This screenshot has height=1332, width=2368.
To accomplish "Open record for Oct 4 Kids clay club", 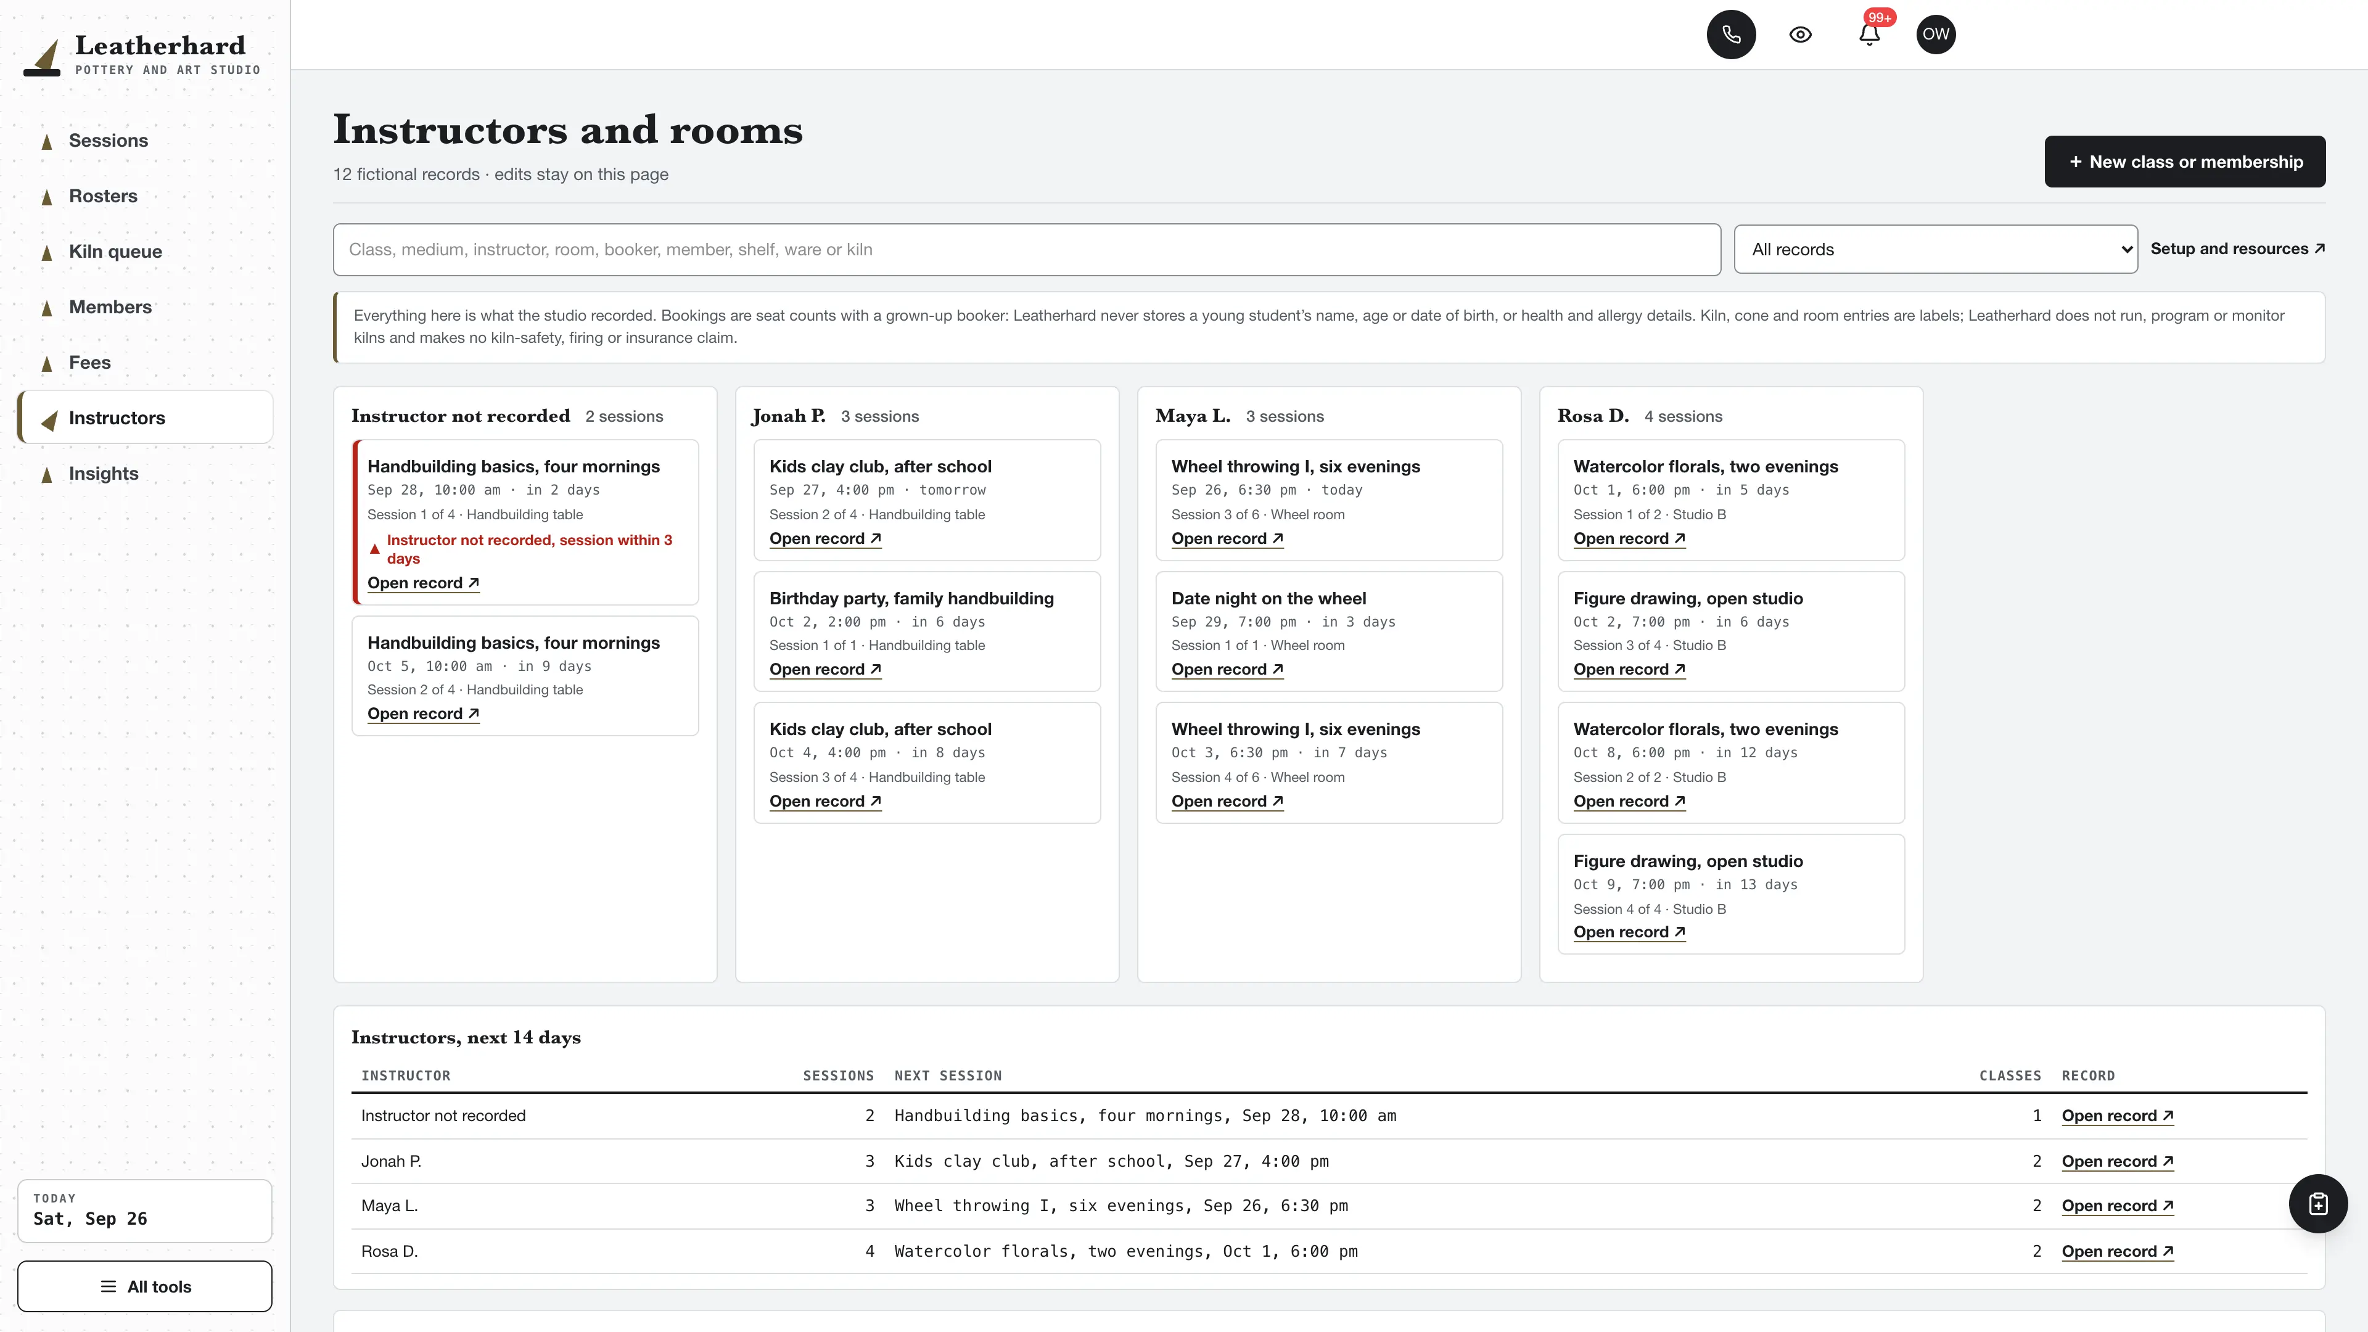I will [826, 800].
